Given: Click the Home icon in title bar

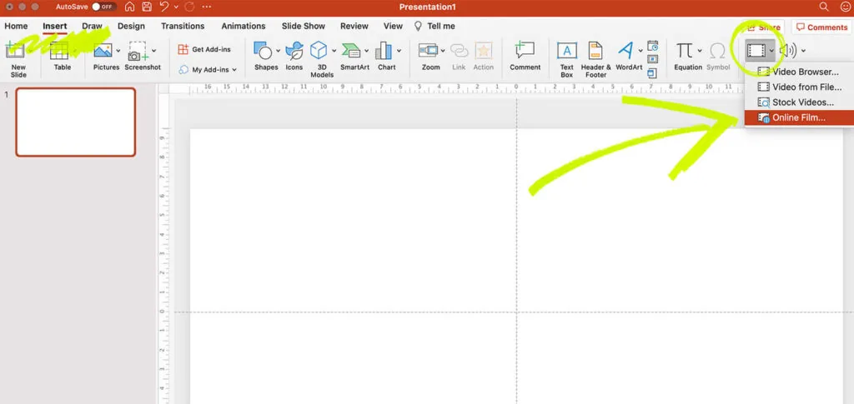Looking at the screenshot, I should (129, 7).
